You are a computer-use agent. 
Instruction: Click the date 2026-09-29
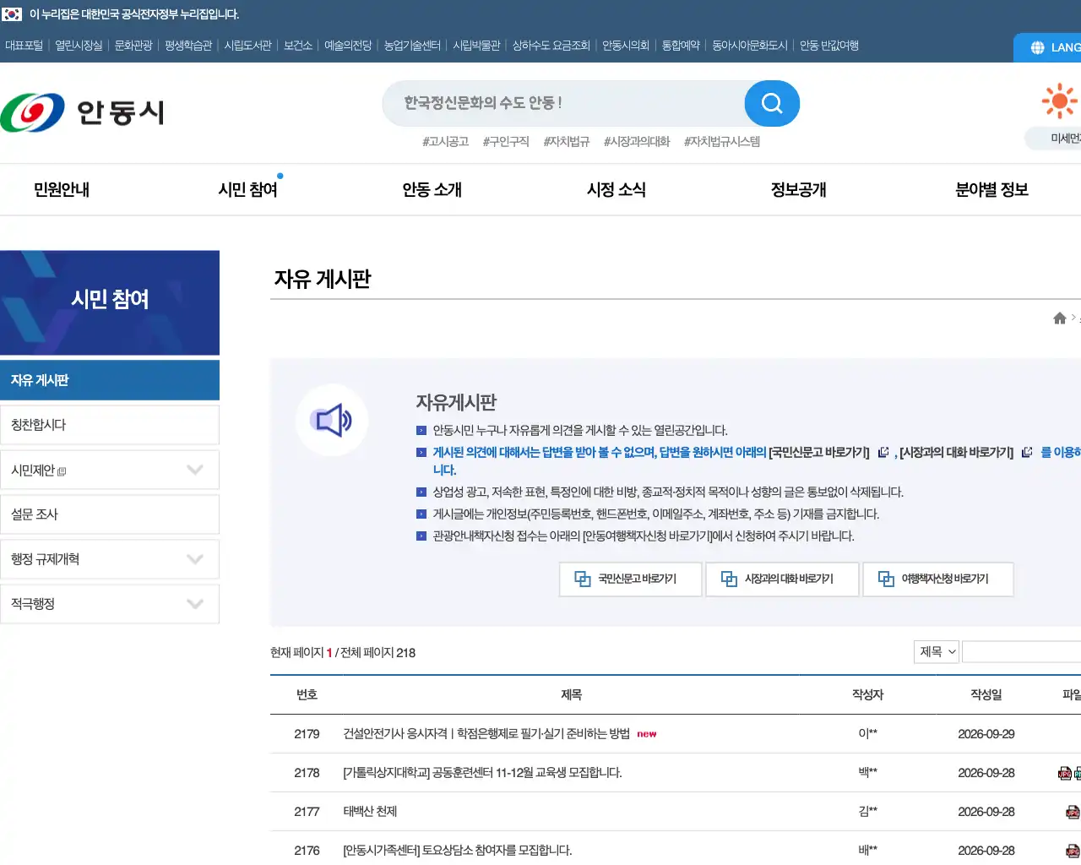(x=986, y=734)
